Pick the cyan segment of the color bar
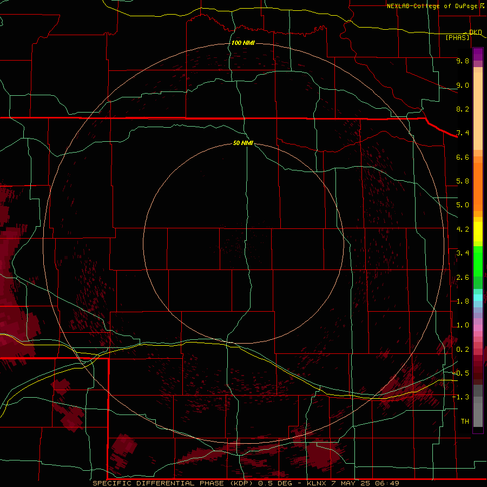The image size is (487, 487). 478,298
